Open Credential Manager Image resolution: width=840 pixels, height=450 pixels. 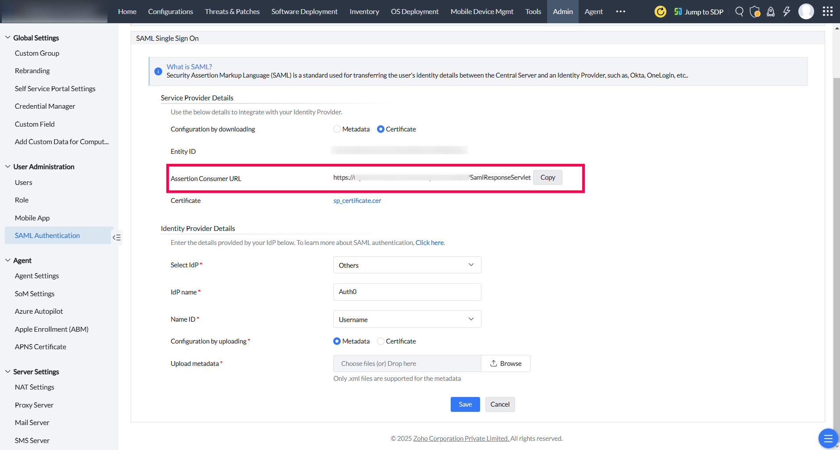45,106
